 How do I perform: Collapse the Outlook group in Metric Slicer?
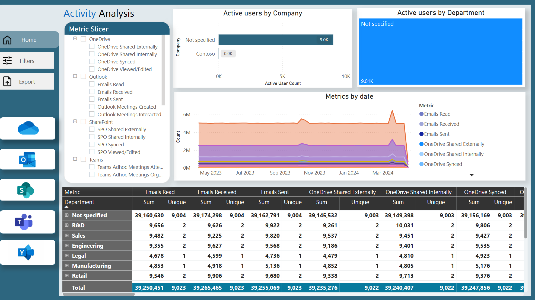pos(75,76)
